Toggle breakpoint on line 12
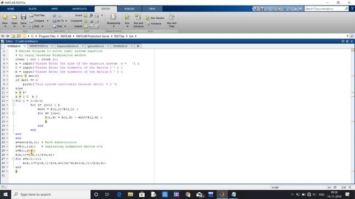355x199 pixels. 7,97
